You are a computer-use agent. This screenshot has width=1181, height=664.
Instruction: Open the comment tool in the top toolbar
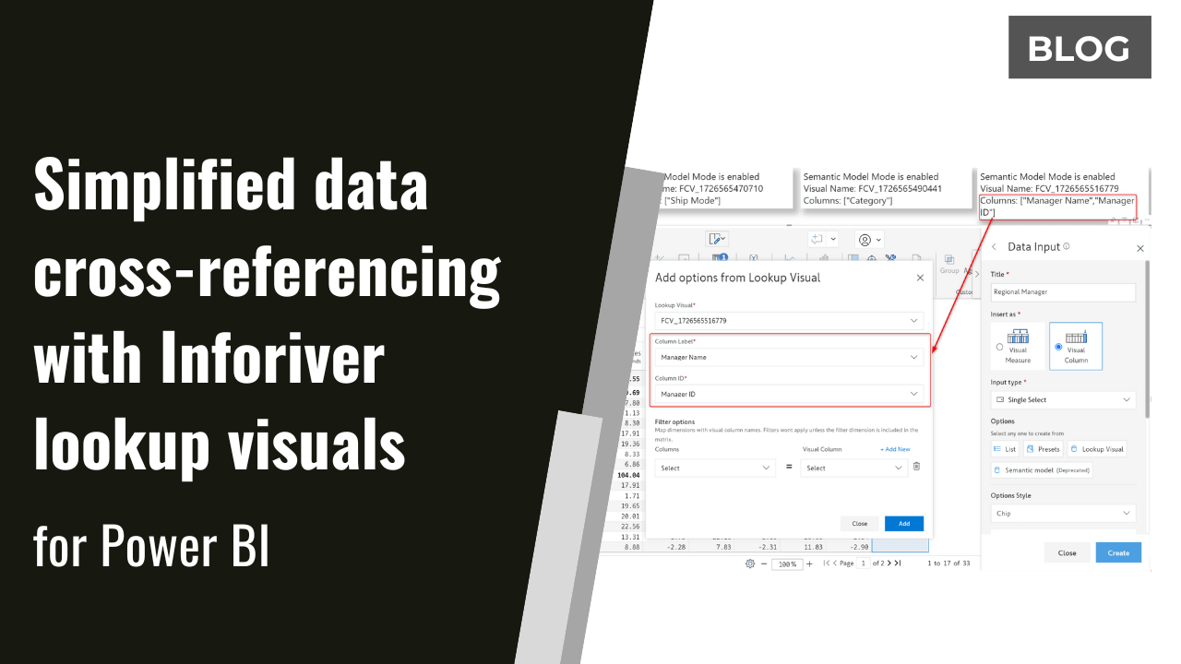pos(817,239)
